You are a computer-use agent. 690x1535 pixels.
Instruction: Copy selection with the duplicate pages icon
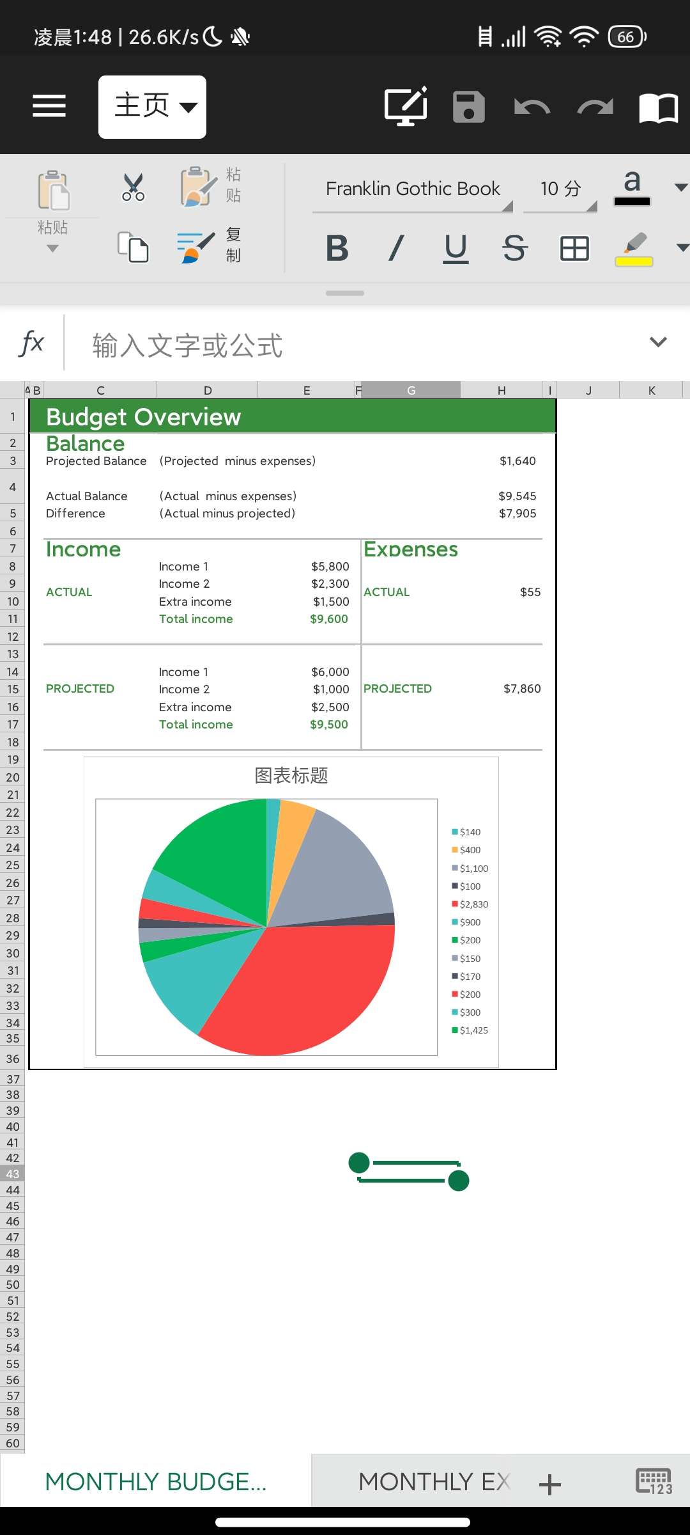point(133,247)
